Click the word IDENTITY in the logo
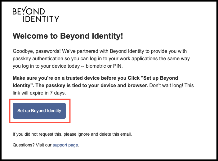This screenshot has height=161, width=218. click(41, 19)
